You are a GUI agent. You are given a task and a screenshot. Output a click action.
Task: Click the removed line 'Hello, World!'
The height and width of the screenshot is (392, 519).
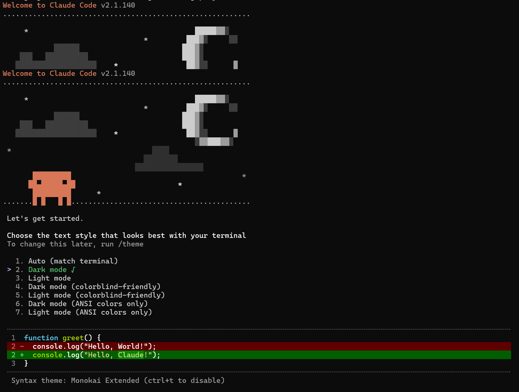click(259, 346)
